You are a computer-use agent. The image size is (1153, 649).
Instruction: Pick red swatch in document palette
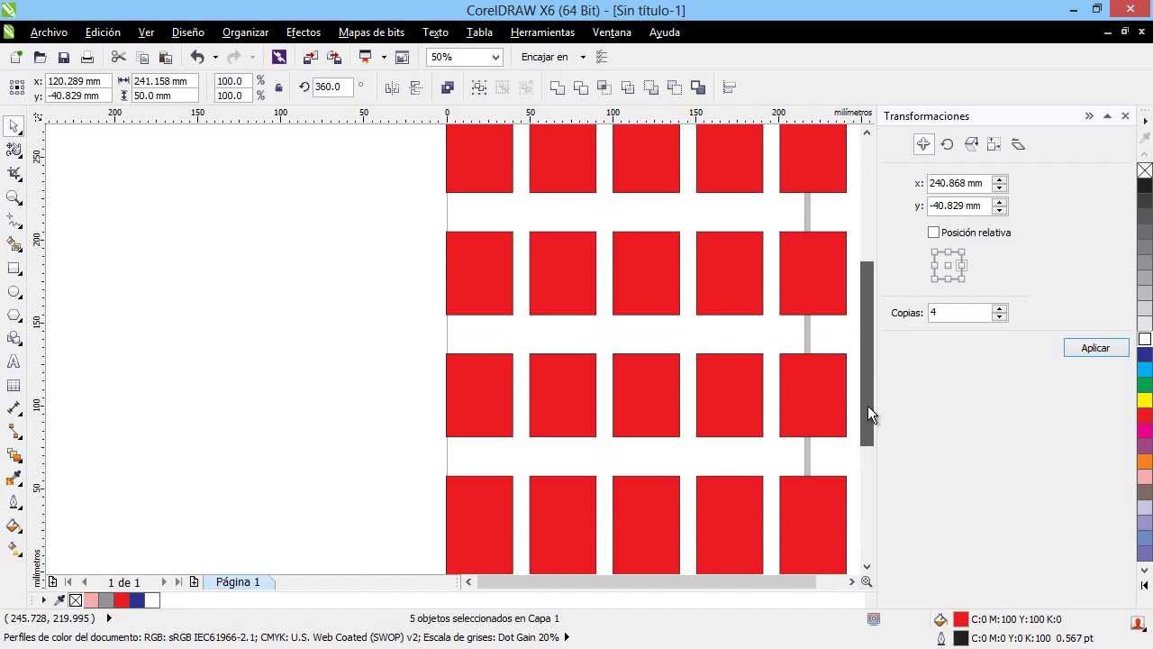[122, 600]
